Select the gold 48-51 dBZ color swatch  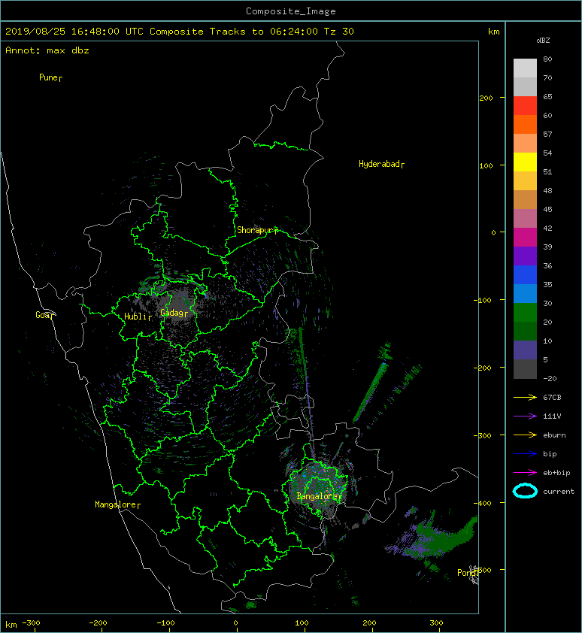[x=525, y=181]
